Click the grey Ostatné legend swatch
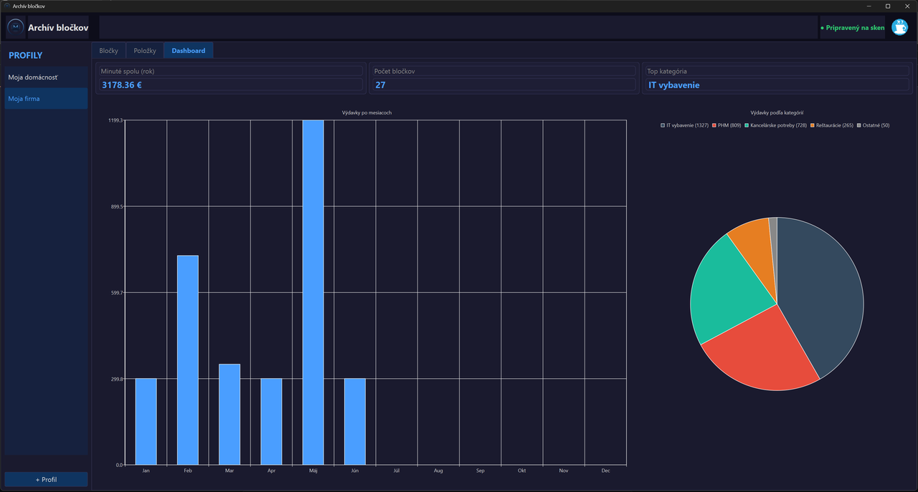 859,125
